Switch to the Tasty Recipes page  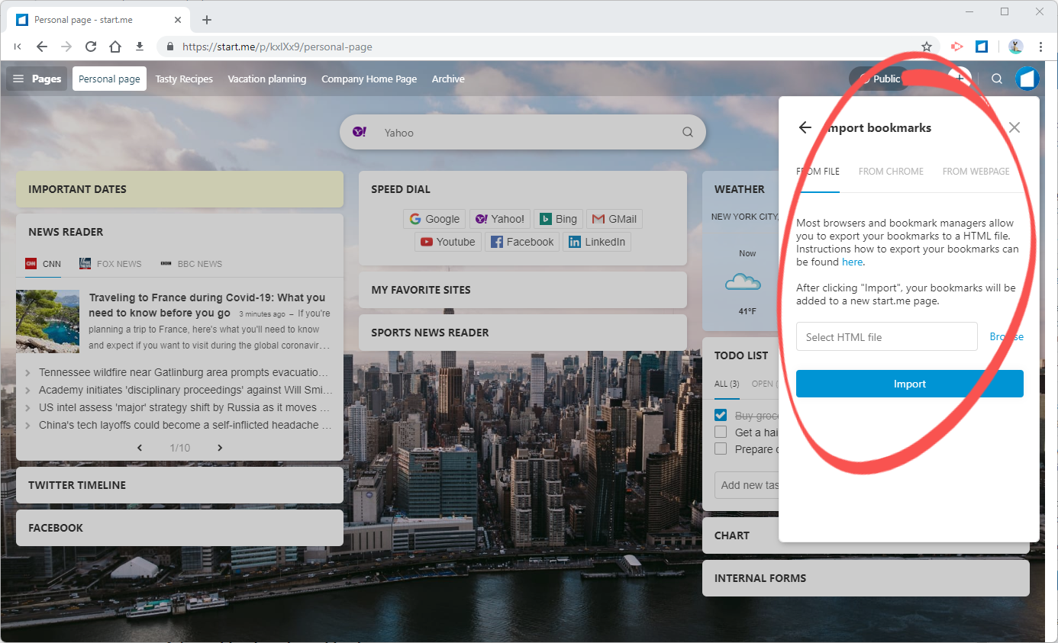[x=184, y=79]
